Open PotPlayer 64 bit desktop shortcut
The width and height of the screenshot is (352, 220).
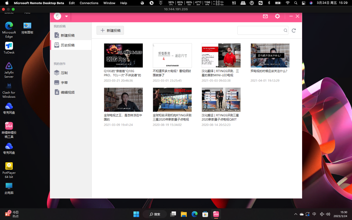point(9,170)
